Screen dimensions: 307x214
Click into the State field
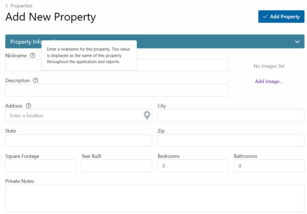(79, 141)
